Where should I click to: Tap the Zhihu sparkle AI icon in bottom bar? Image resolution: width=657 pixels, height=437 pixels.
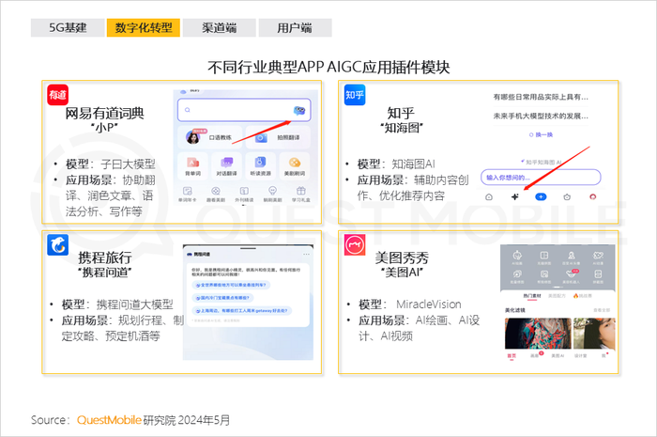[x=515, y=196]
